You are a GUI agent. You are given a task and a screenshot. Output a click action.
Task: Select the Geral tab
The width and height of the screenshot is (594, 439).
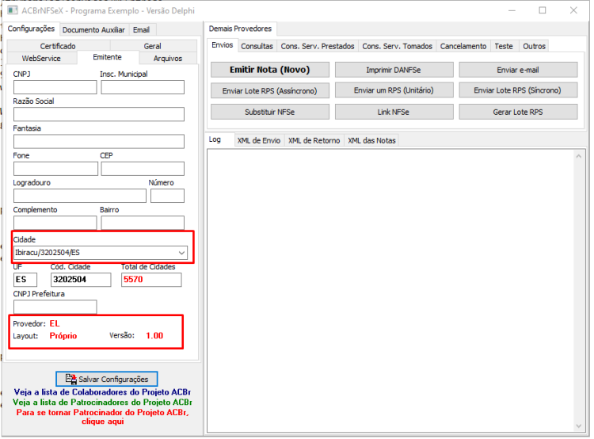click(x=152, y=46)
